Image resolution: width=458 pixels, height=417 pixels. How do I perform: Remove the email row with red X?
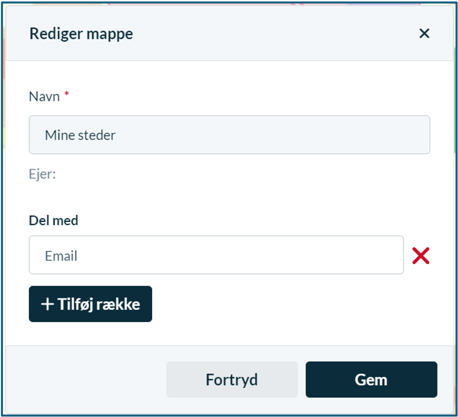[421, 255]
